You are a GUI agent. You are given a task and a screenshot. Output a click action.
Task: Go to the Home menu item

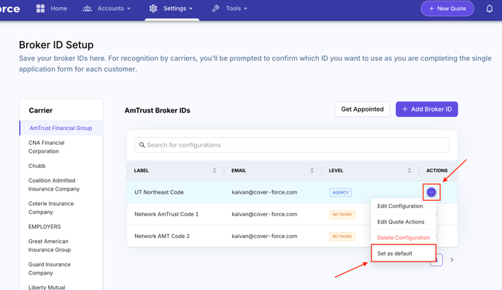click(x=59, y=9)
